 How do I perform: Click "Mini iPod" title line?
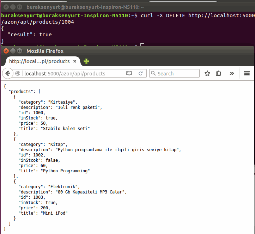click(43, 213)
